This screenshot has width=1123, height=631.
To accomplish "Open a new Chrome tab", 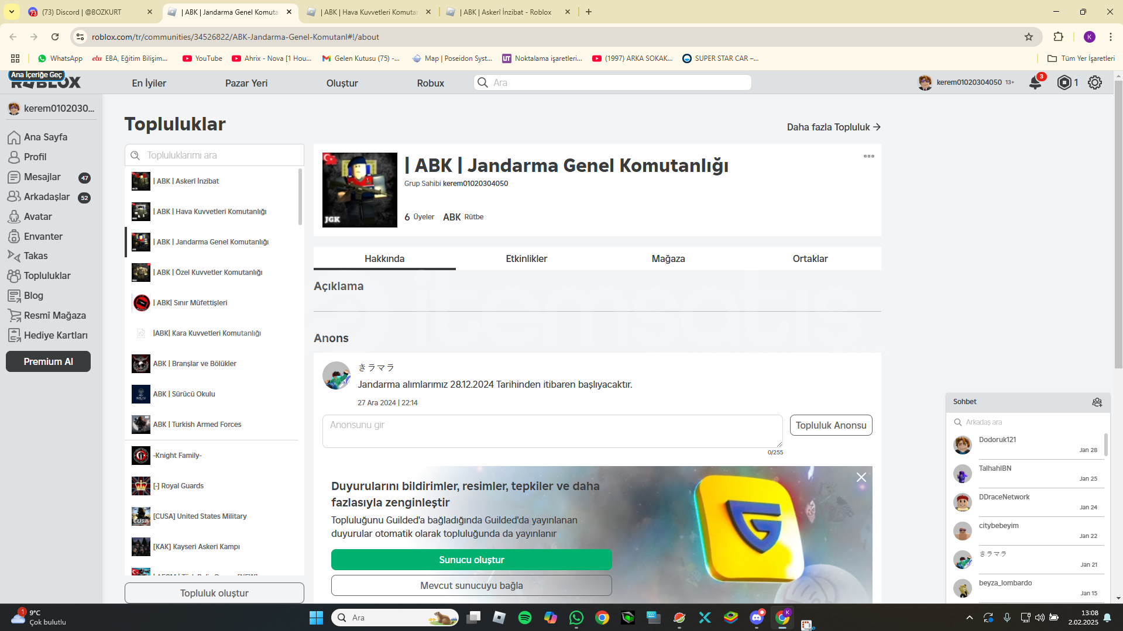I will pyautogui.click(x=589, y=12).
